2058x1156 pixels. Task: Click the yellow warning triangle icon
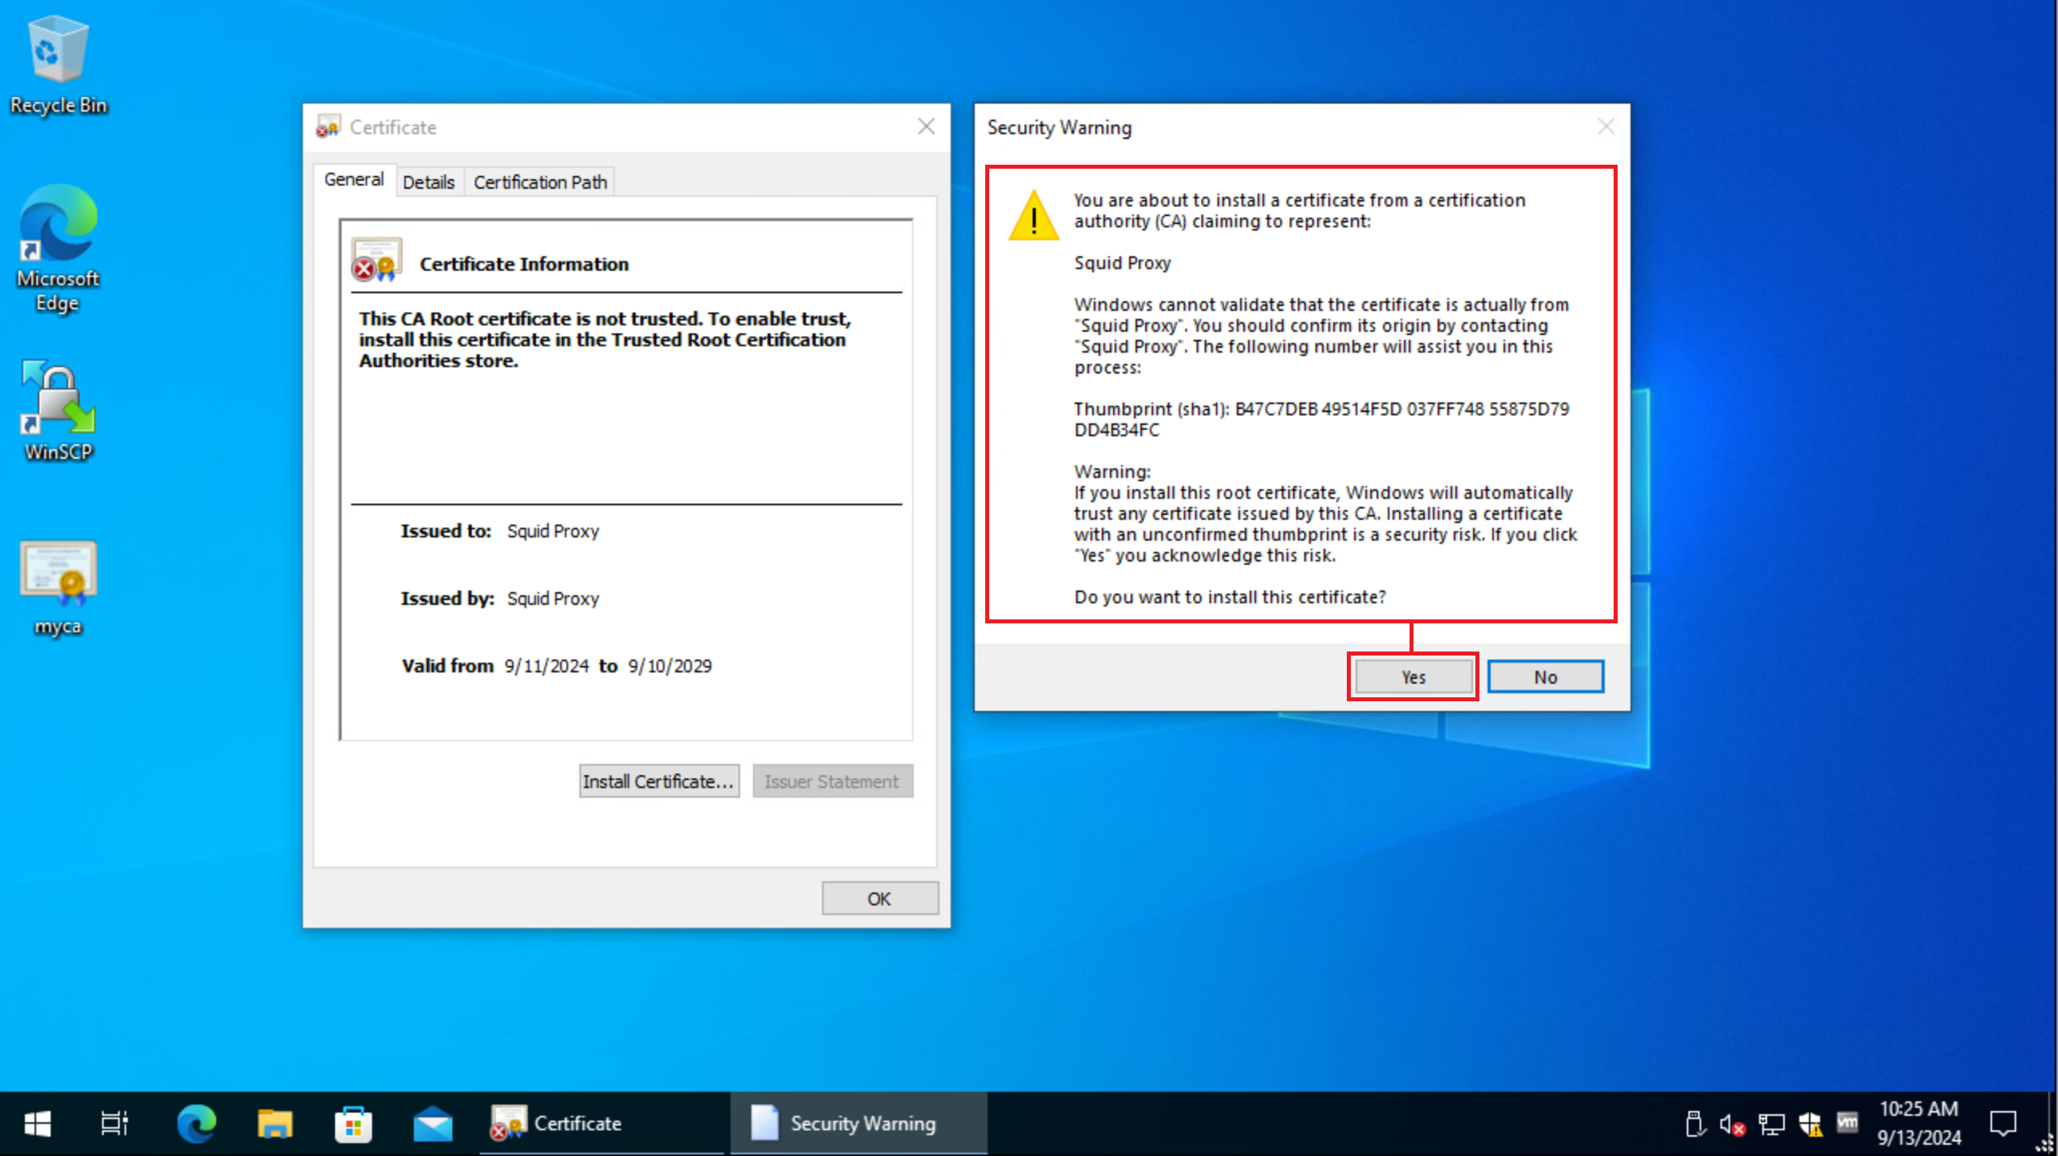(1034, 215)
